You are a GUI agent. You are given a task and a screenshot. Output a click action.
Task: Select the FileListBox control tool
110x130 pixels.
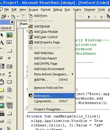click(10, 90)
